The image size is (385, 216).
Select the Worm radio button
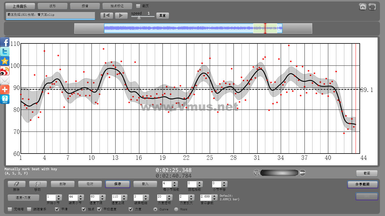click(176, 209)
